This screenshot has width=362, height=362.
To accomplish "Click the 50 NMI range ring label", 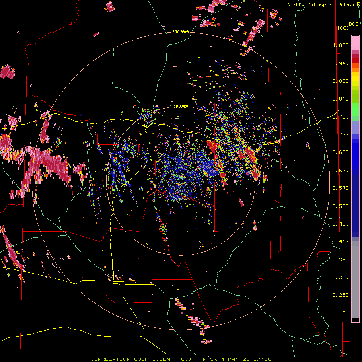I will 181,107.
